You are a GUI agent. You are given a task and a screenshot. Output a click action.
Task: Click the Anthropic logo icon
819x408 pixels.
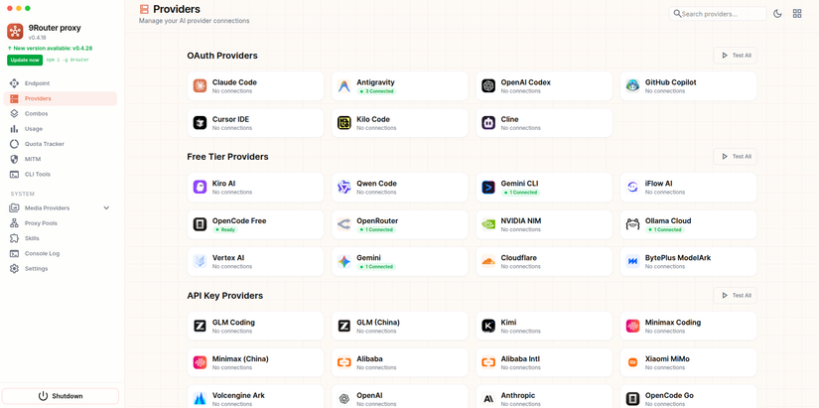(x=488, y=399)
